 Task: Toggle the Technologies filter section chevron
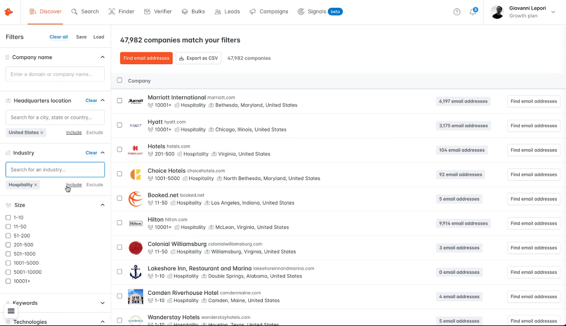pos(102,322)
